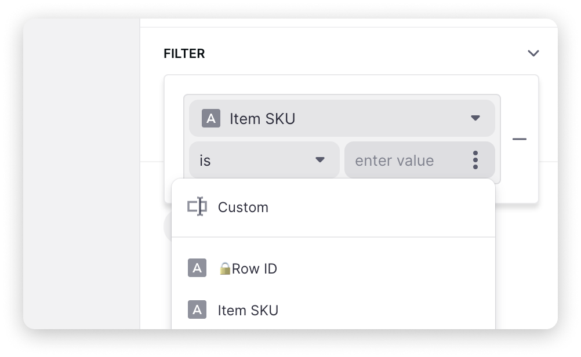Click the 'is' operator label text

click(205, 161)
